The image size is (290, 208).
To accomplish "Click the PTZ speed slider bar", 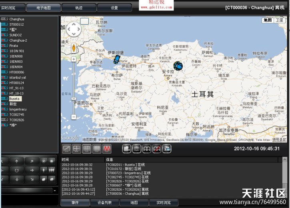I will (27, 190).
